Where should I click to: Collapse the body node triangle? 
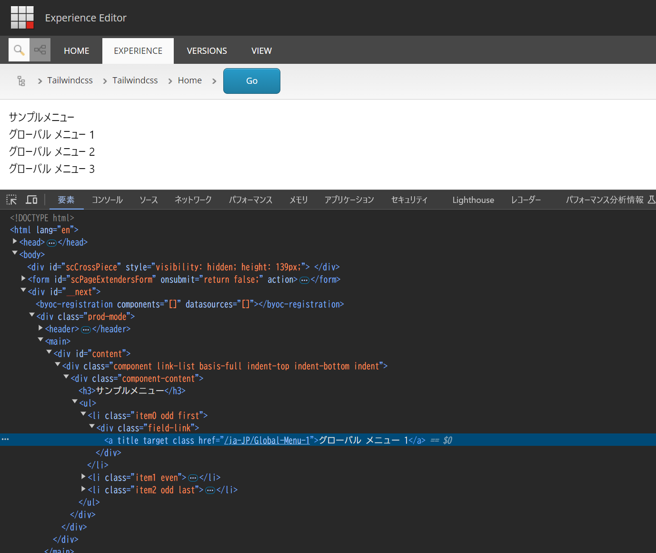click(x=15, y=253)
